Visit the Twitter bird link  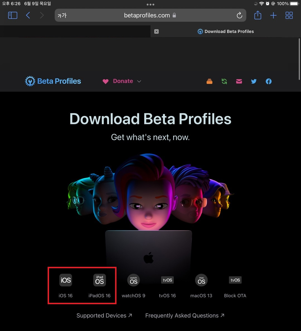[254, 81]
